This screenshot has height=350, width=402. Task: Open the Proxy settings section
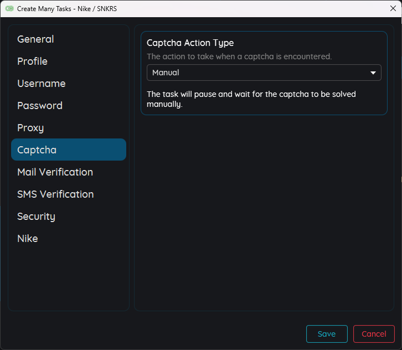click(30, 128)
